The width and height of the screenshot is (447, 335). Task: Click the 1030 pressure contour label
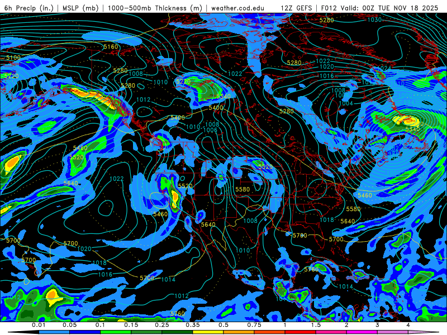coord(374,20)
